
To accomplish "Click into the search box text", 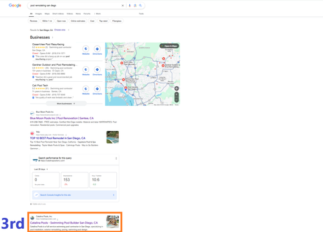I will 43,6.
